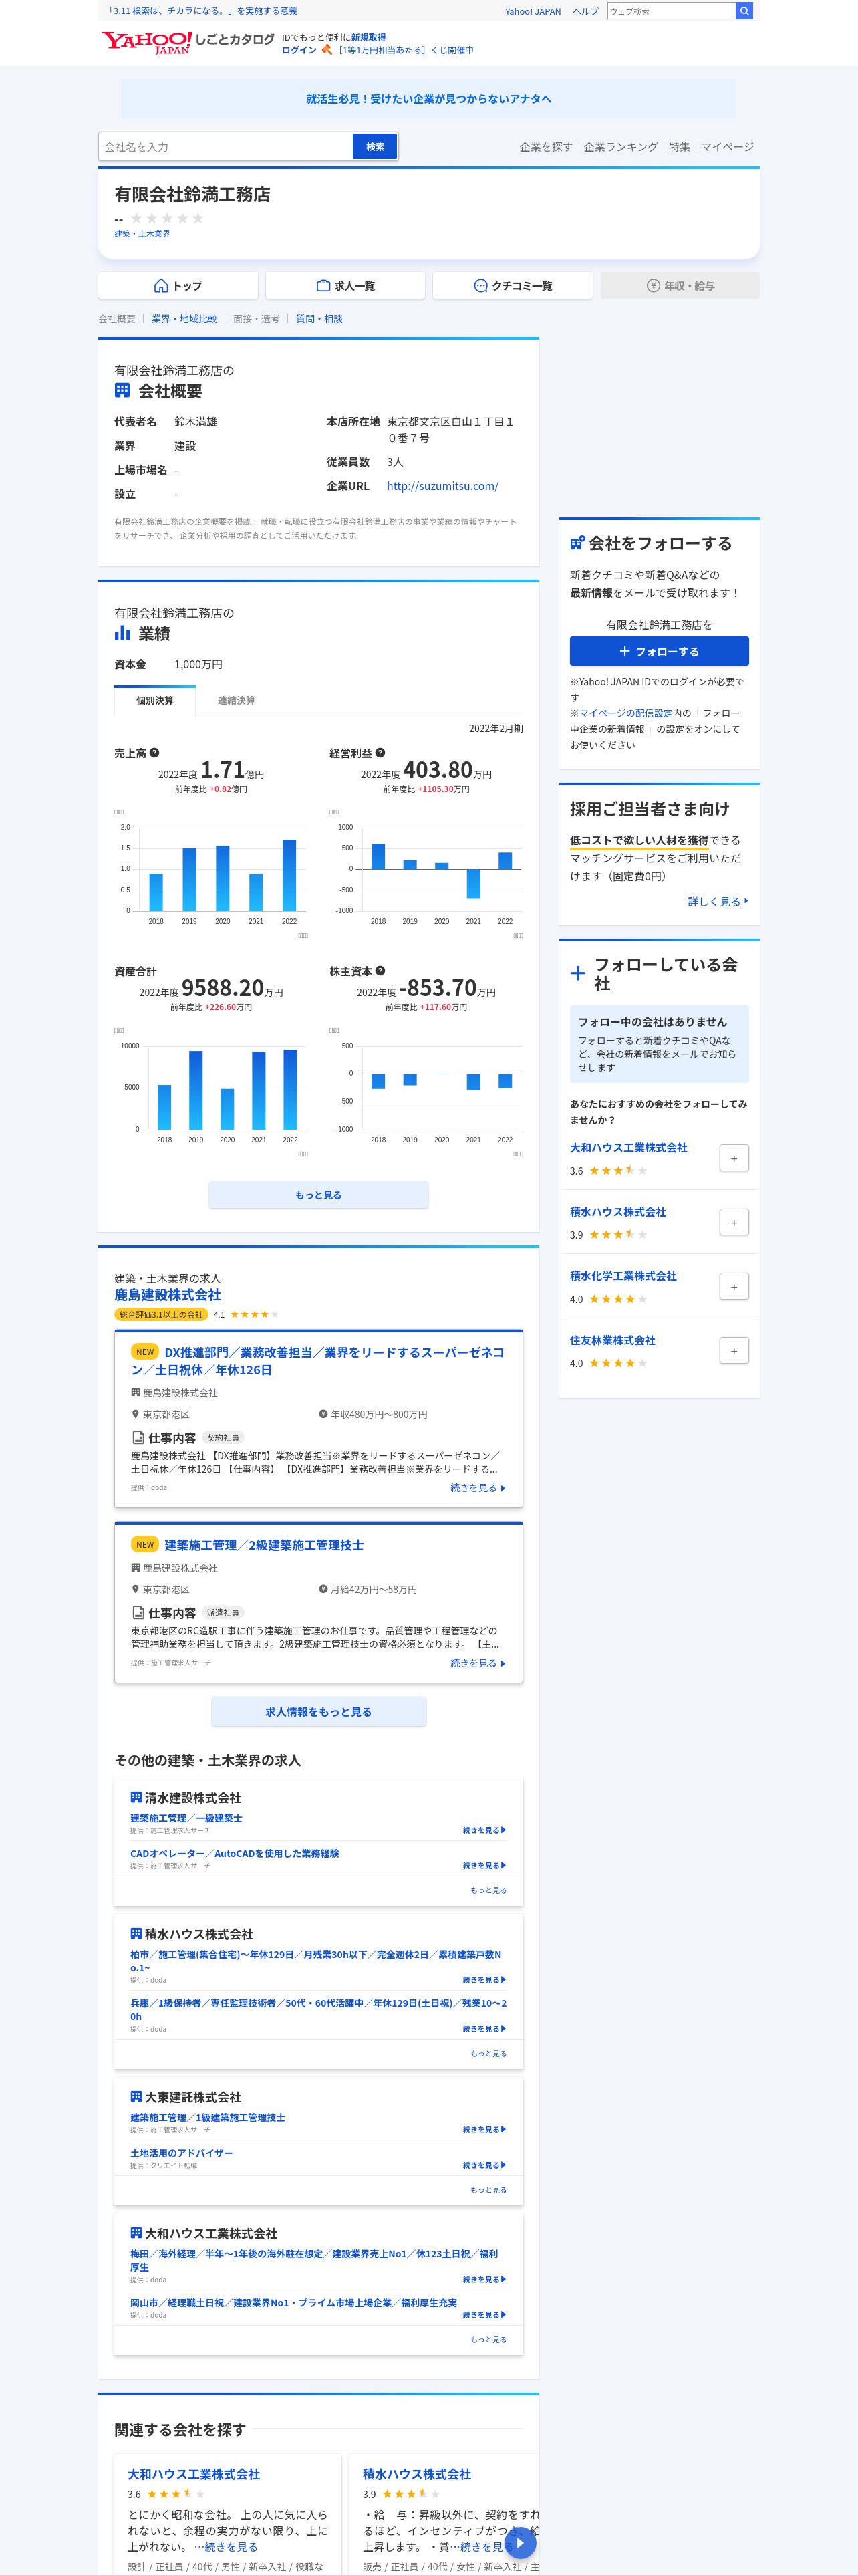The height and width of the screenshot is (2575, 858).
Task: Click 続きを見る on 2級建築施工管理技士 job
Action: point(477,1663)
